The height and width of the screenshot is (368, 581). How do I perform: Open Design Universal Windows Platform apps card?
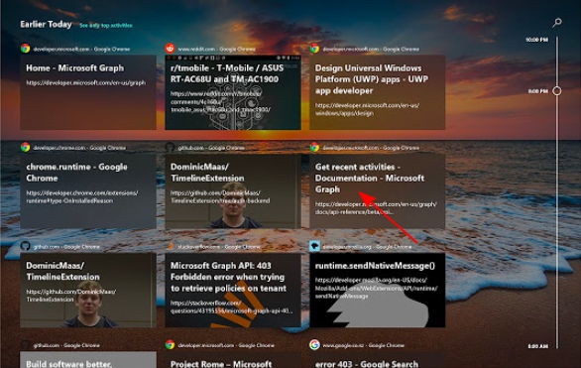(x=377, y=92)
